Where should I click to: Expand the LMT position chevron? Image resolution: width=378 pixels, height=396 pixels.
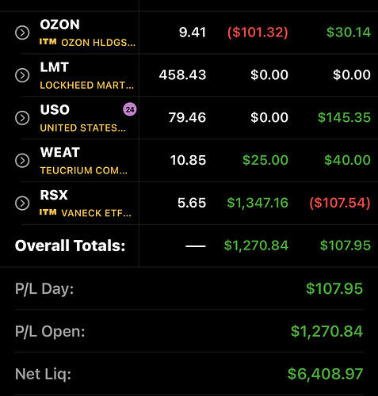click(22, 75)
